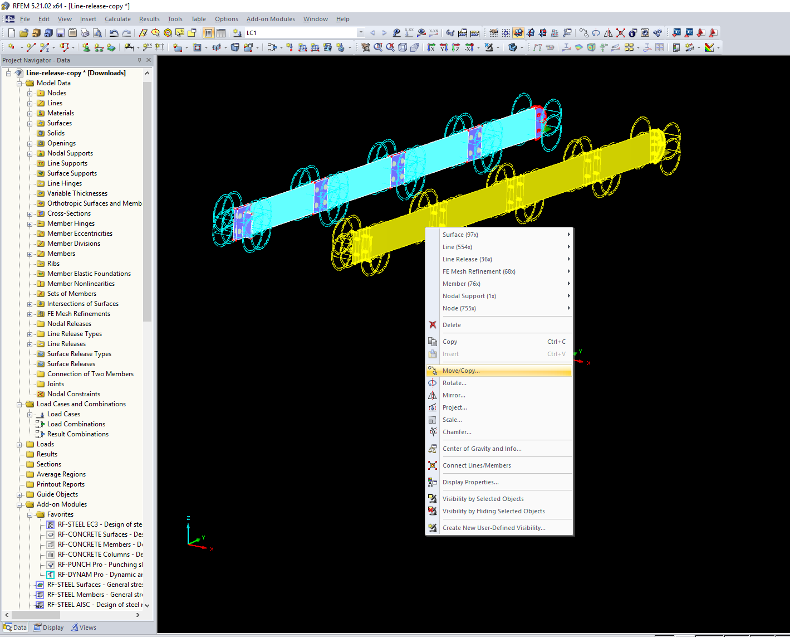Save the model with the floppy icon

61,33
